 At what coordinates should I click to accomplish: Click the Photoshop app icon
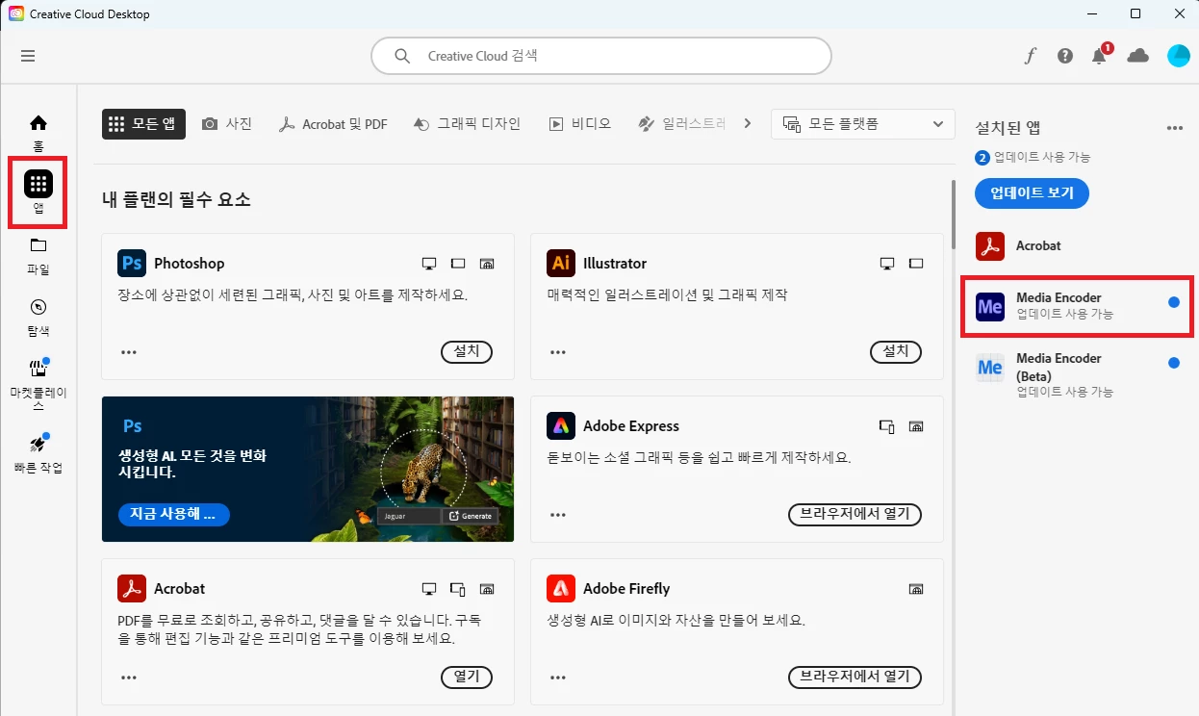132,264
